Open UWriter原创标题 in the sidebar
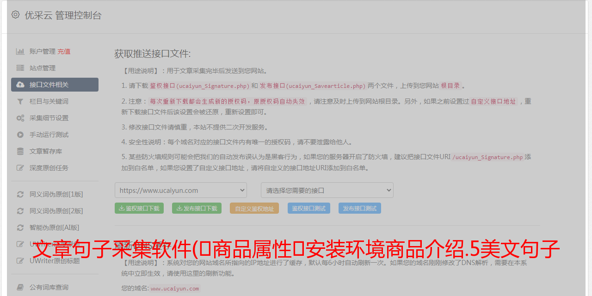Screen dimensions: 592x296 55,261
